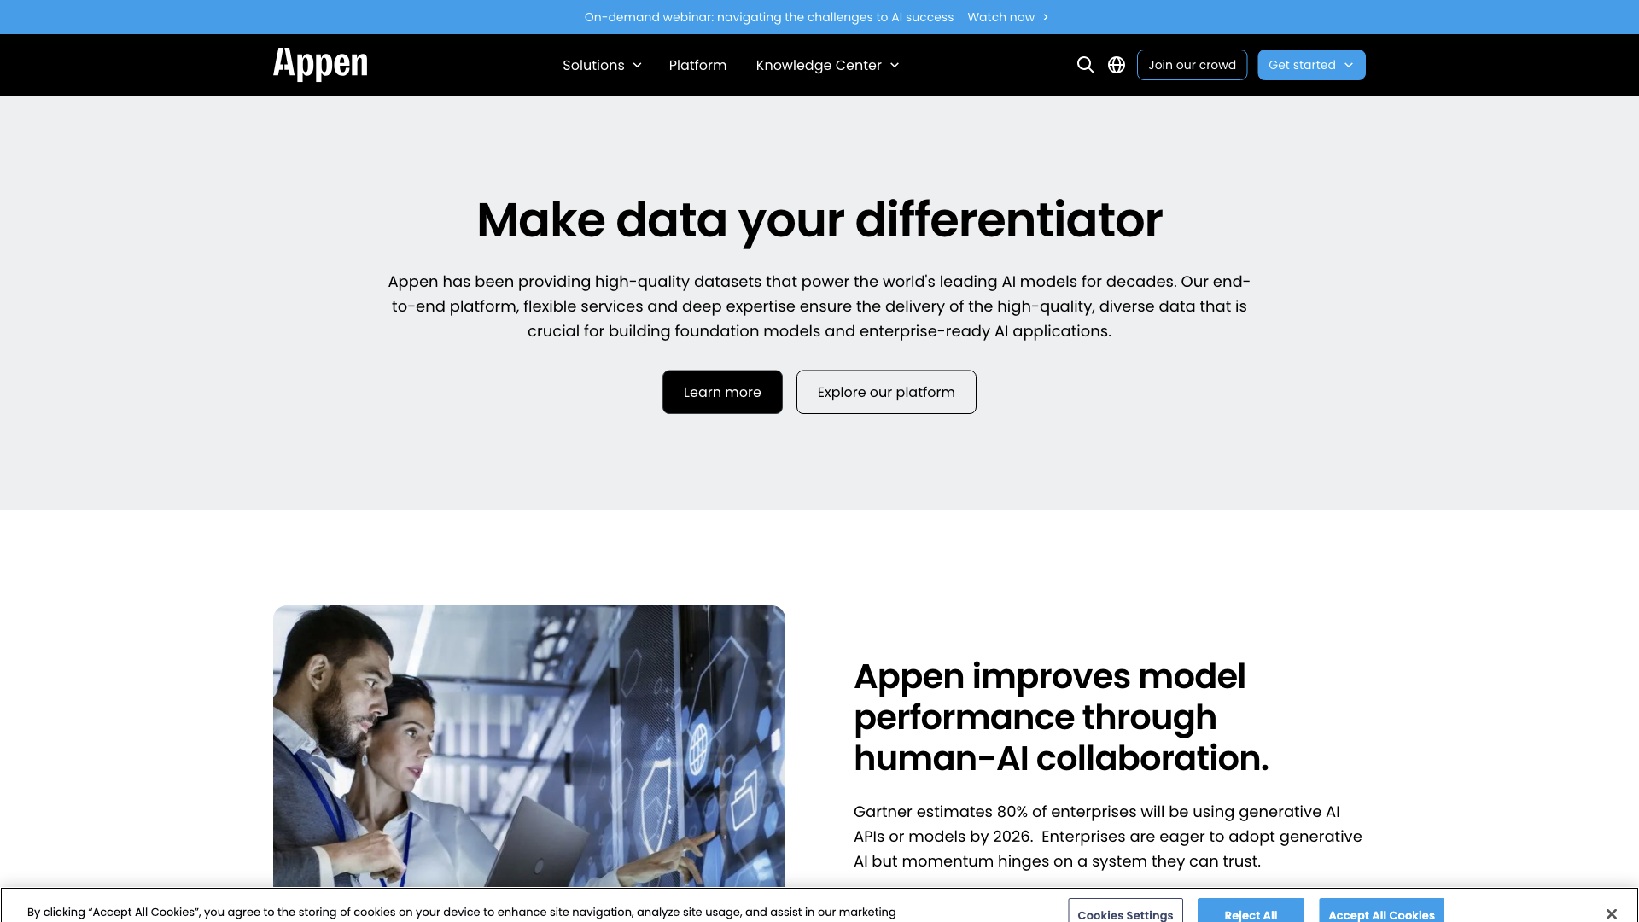Open Cookies Settings preferences
This screenshot has width=1639, height=922.
tap(1124, 913)
